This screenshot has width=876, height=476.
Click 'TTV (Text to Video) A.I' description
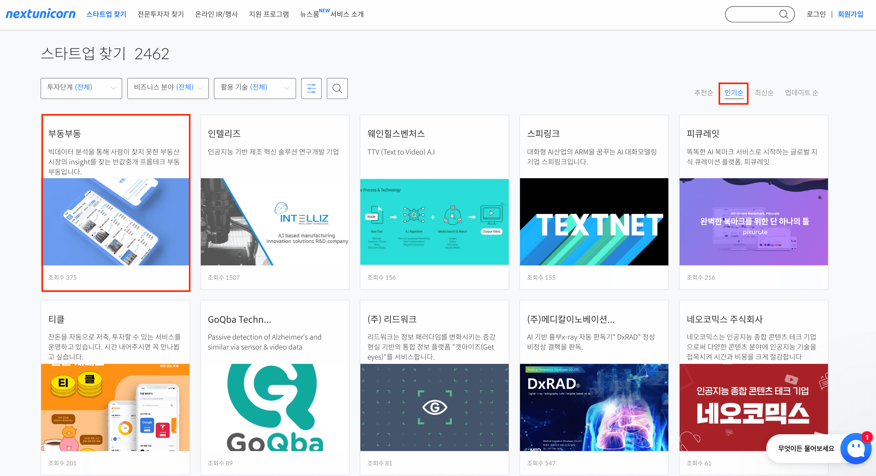(401, 152)
